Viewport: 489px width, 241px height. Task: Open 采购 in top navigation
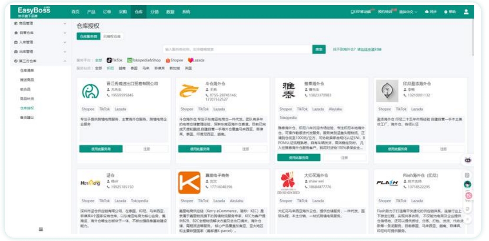click(123, 12)
